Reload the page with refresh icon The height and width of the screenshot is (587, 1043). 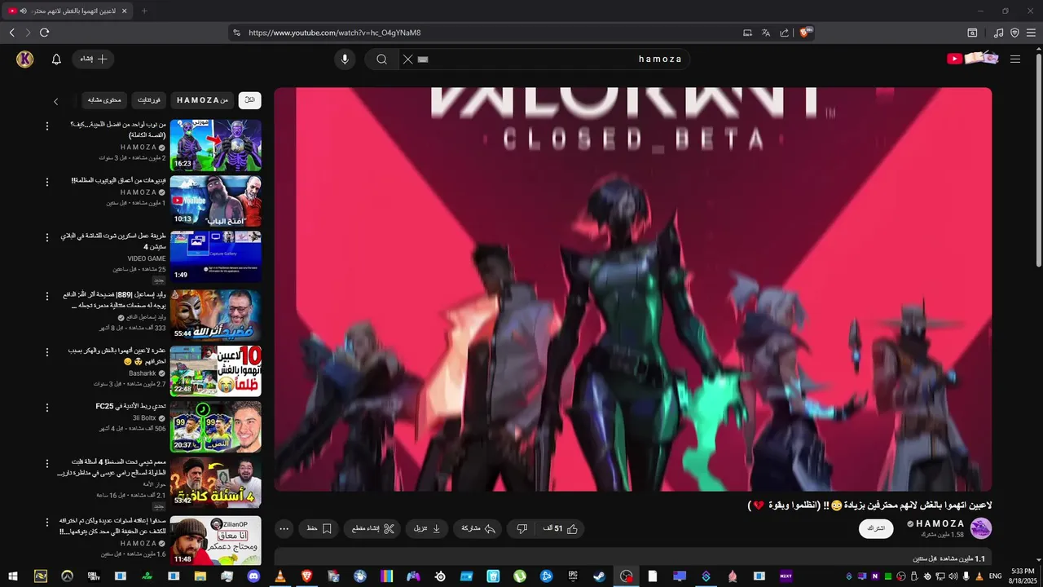(45, 33)
